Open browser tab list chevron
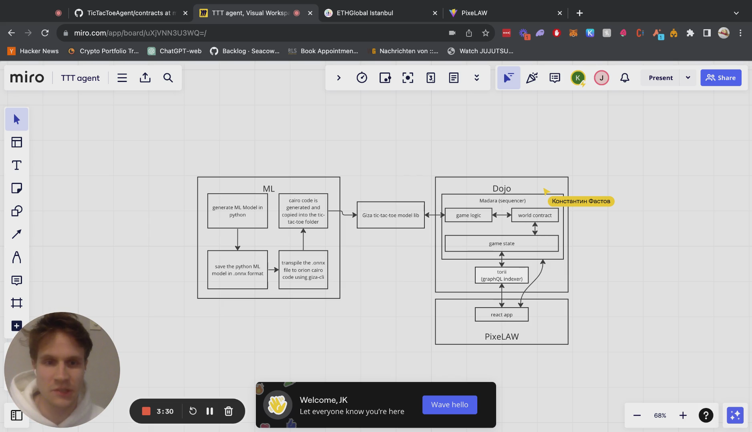The image size is (752, 432). (x=736, y=13)
